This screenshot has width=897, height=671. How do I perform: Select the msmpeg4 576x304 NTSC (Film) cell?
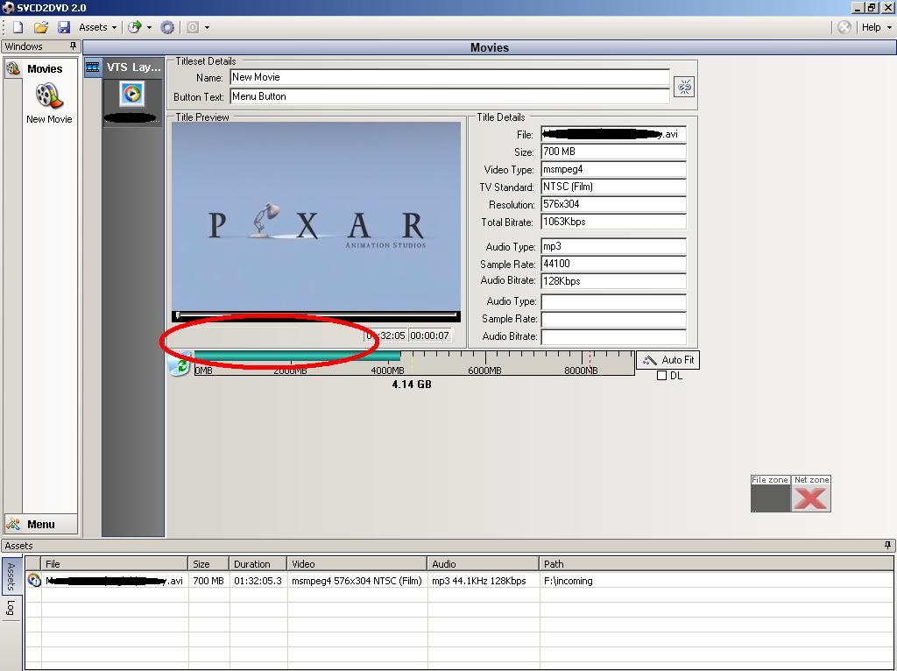coord(357,581)
